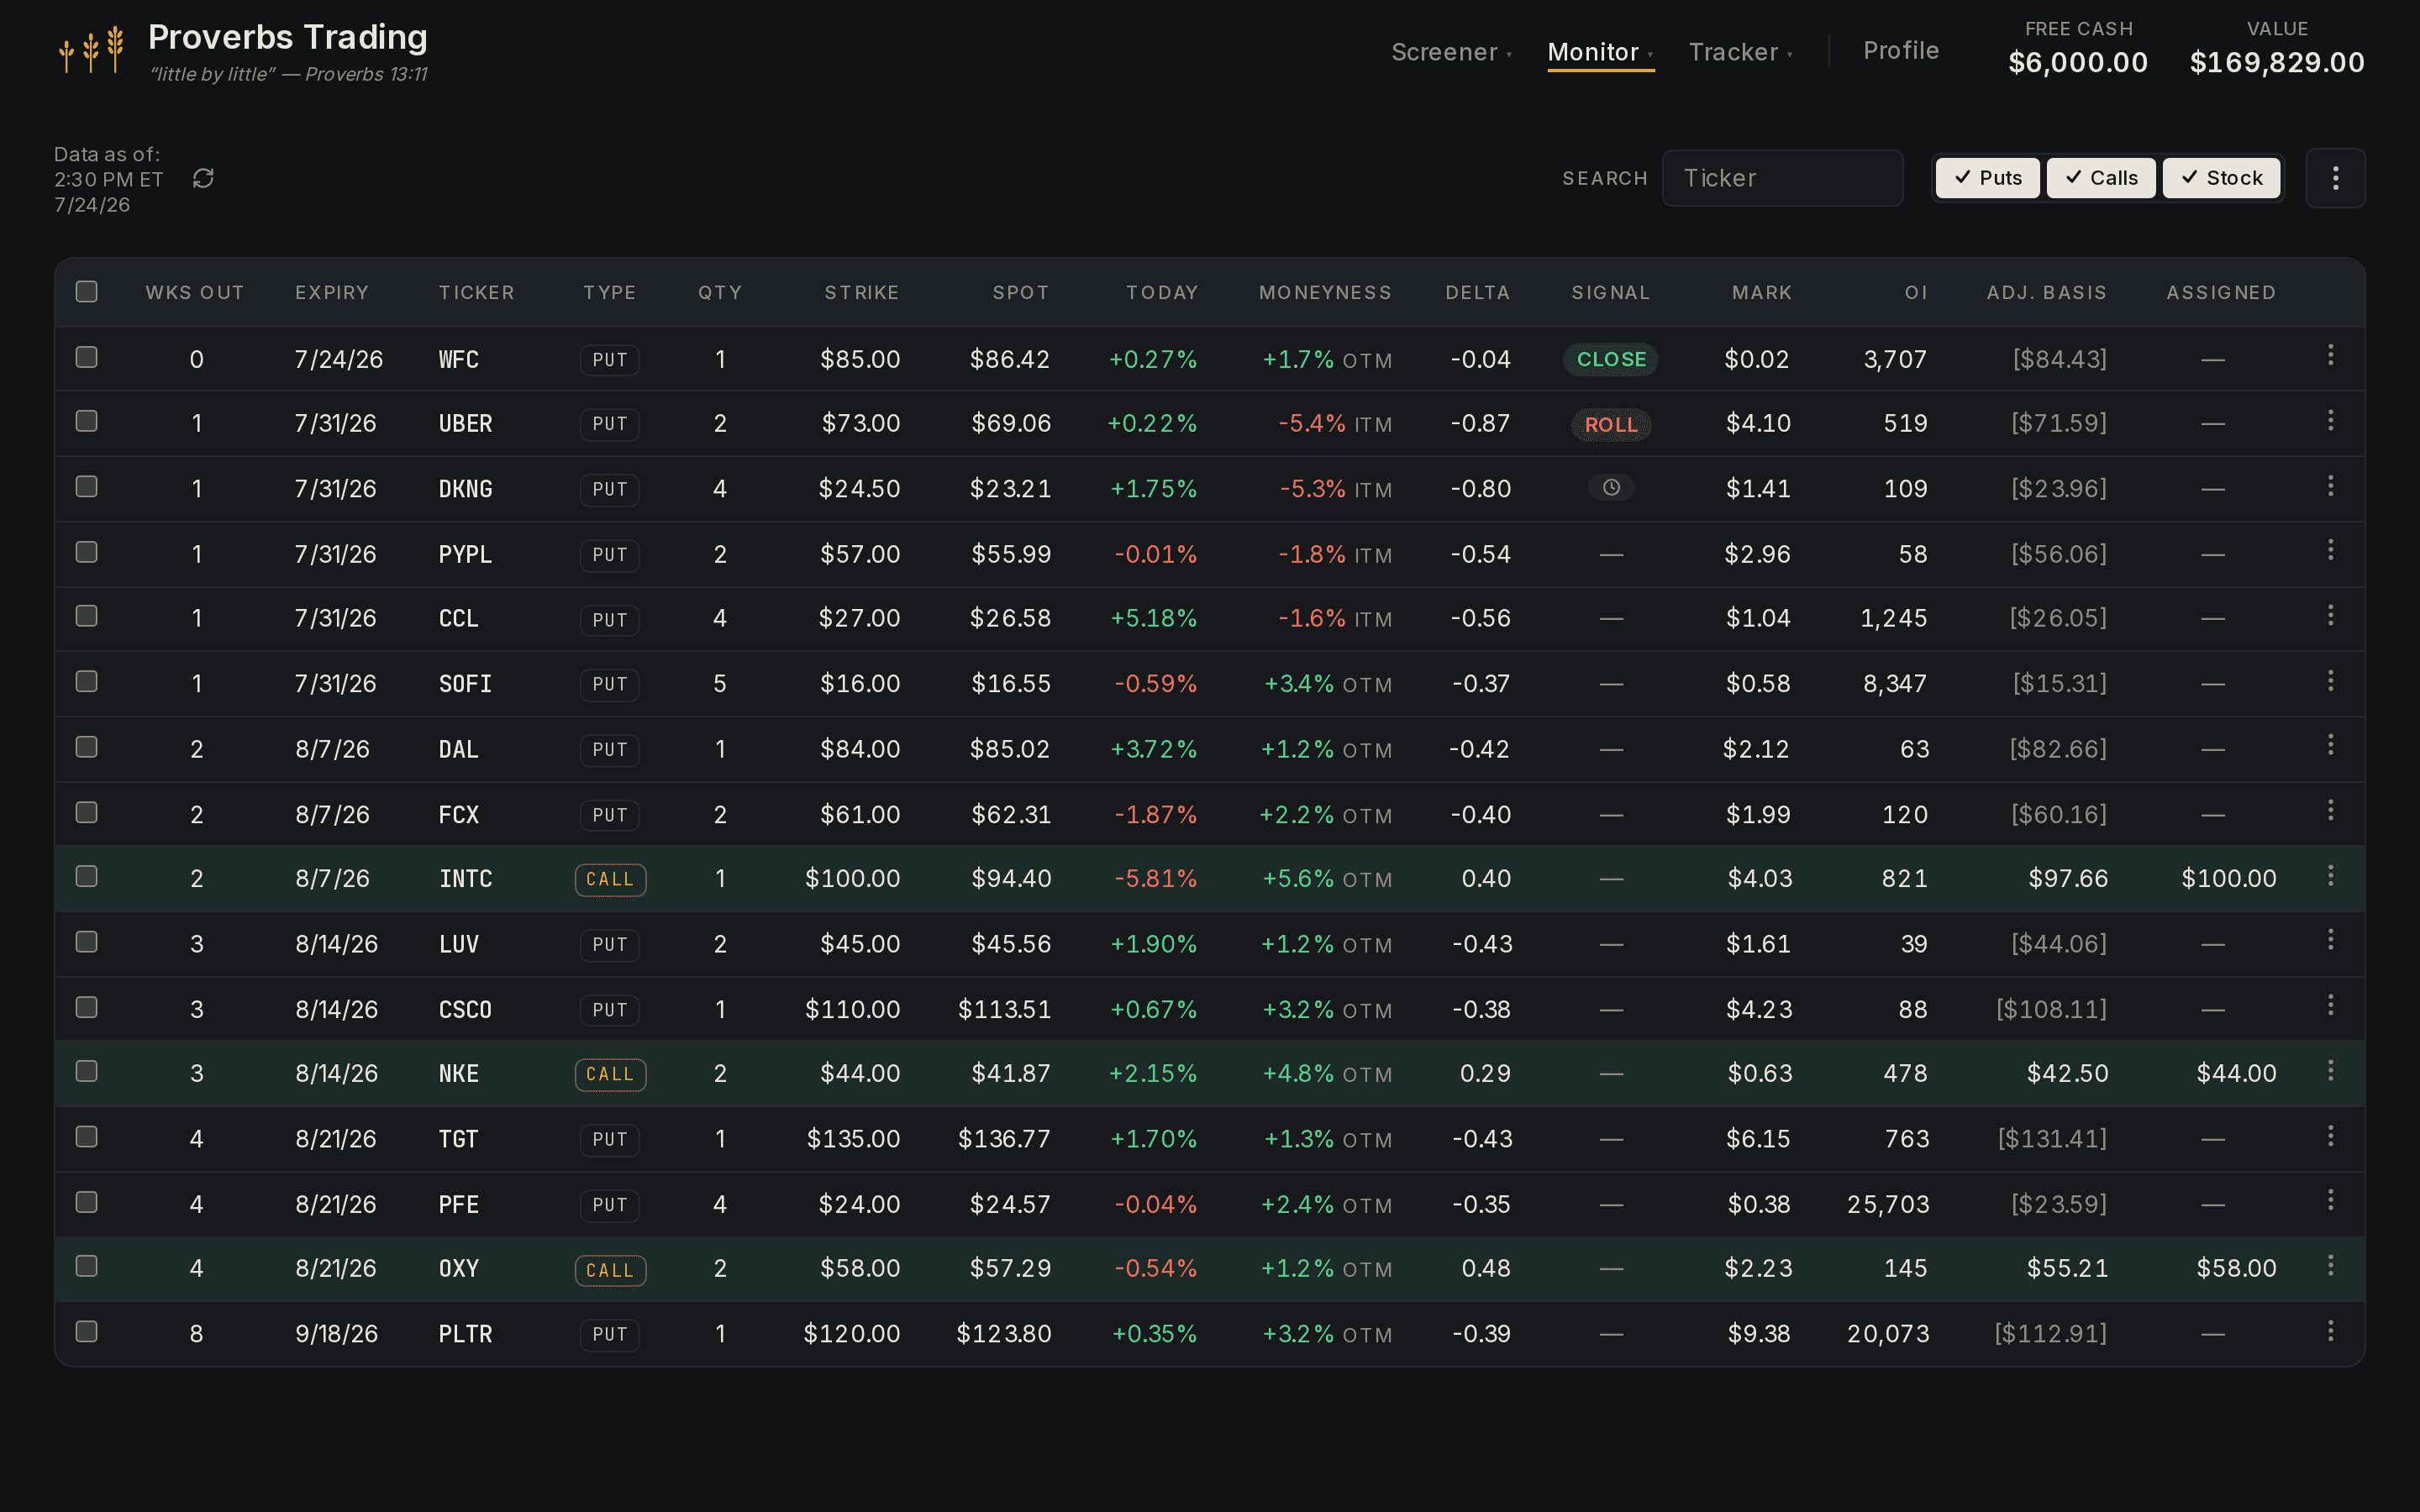Screen dimensions: 2420x1512
Task: Select the INTC row checkbox
Action: (87, 876)
